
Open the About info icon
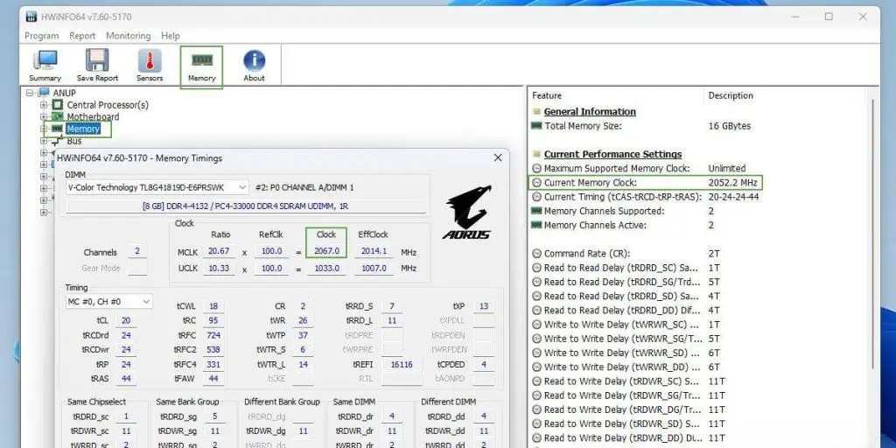coord(255,60)
